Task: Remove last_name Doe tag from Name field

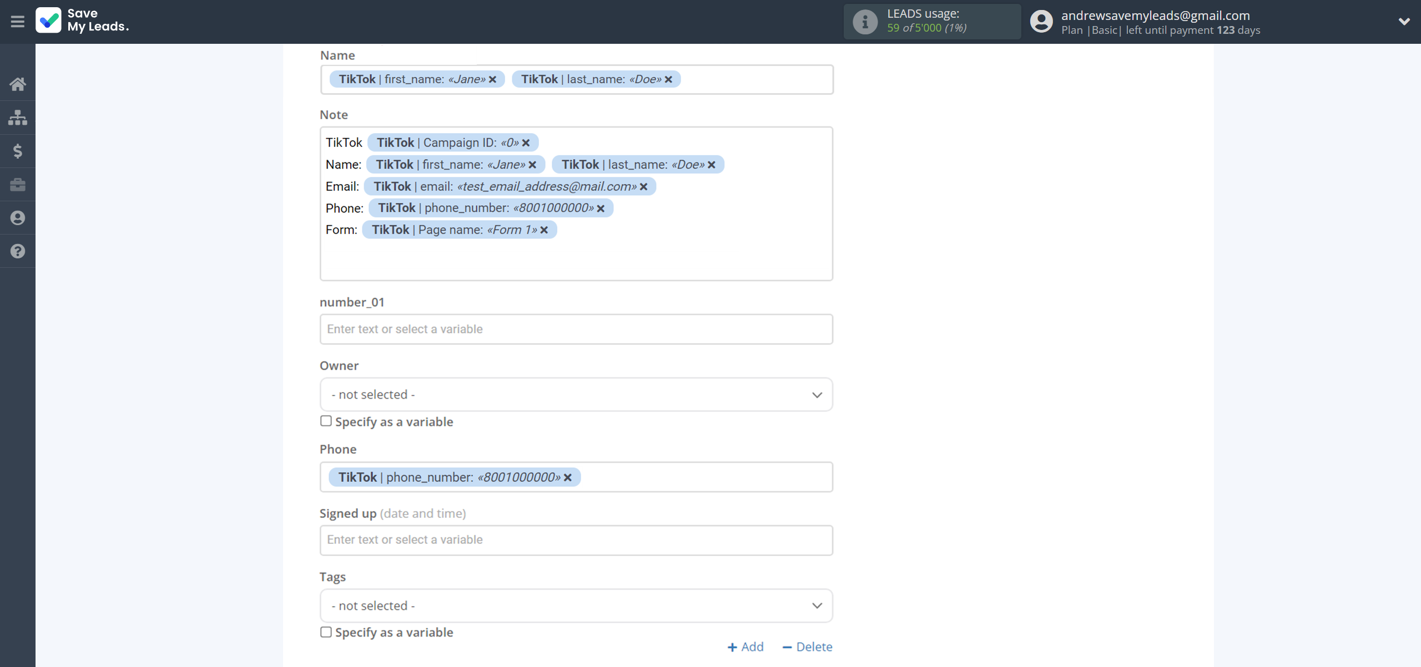Action: click(668, 79)
